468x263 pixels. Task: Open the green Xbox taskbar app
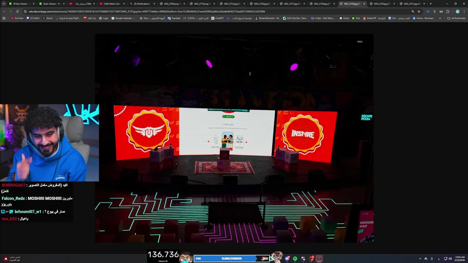click(319, 259)
